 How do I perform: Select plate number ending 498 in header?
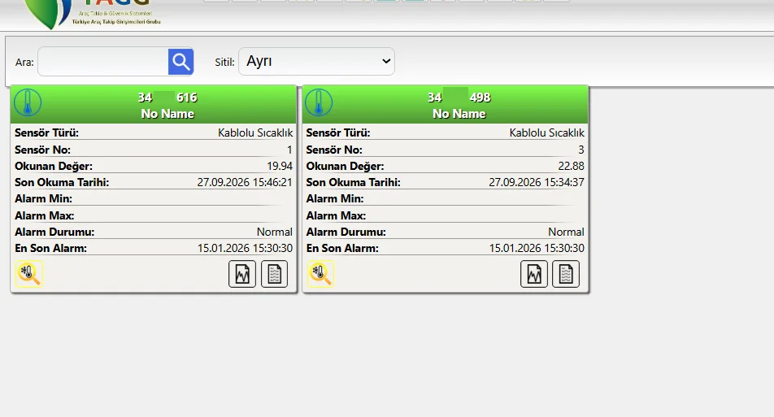(x=459, y=98)
